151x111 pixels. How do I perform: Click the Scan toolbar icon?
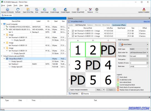[x=37, y=9]
